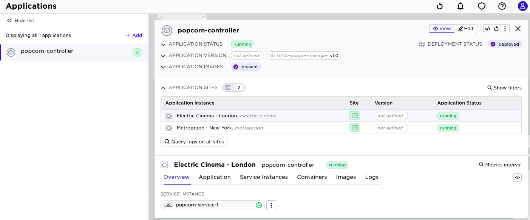Open the code view of popcorn-controller
The height and width of the screenshot is (220, 530).
pyautogui.click(x=487, y=28)
